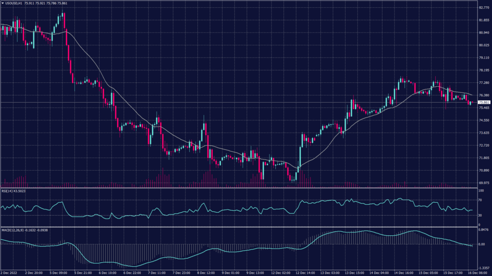This screenshot has width=492, height=276.
Task: Click the 69.975 price axis label
Action: [x=483, y=183]
